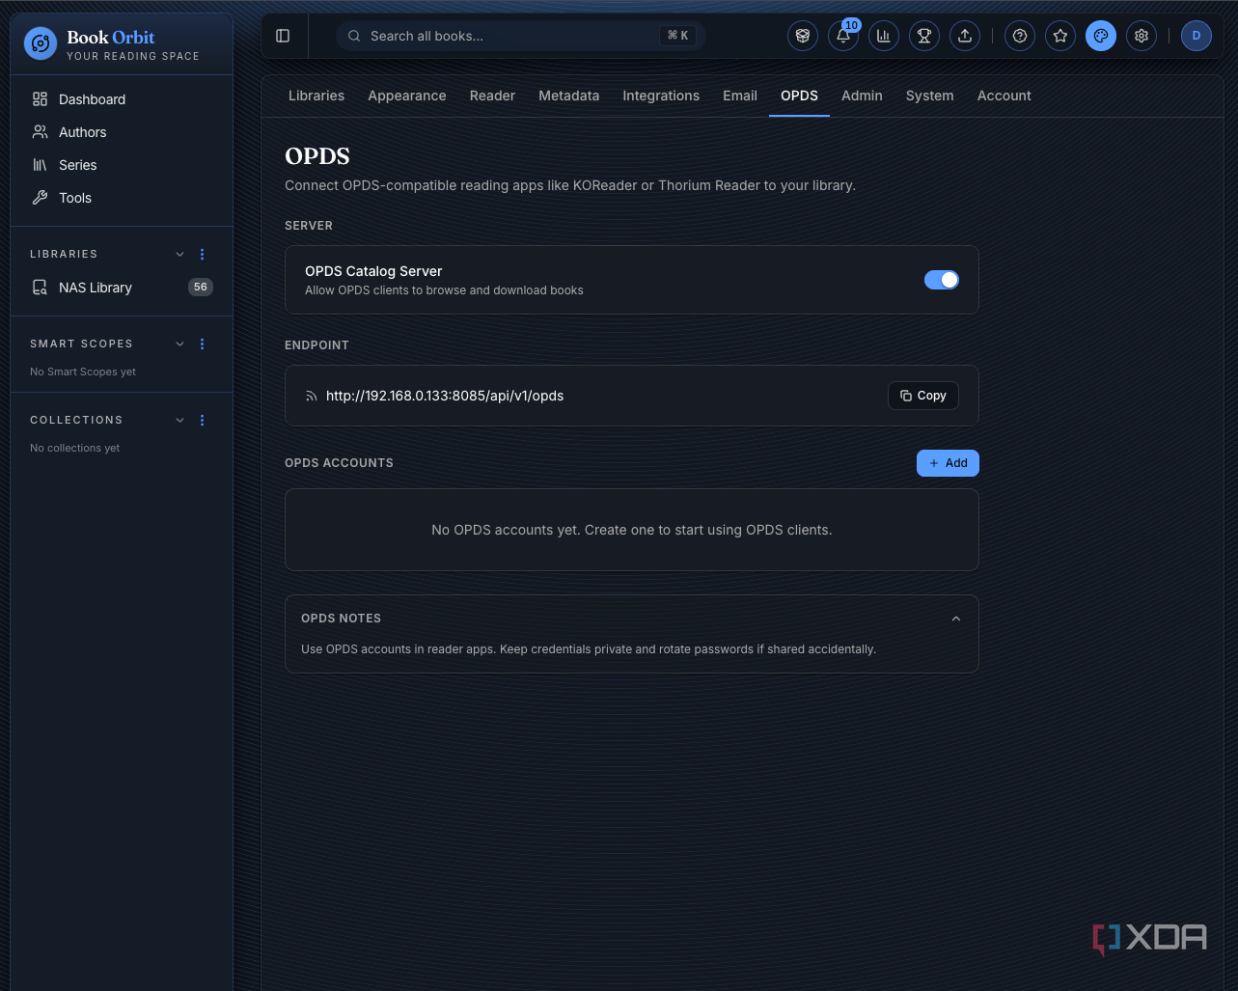The height and width of the screenshot is (991, 1238).
Task: Click the star icon in the top bar
Action: point(1060,36)
